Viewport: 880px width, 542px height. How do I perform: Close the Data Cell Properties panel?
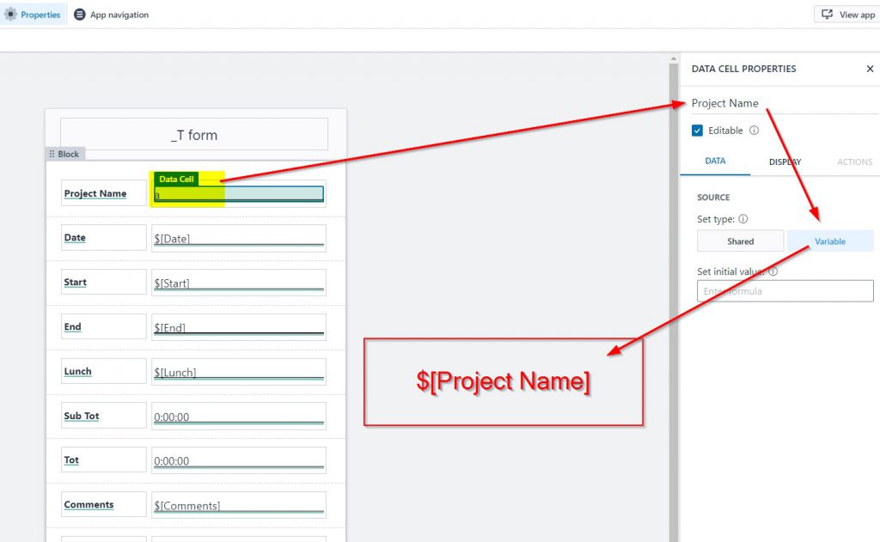870,69
